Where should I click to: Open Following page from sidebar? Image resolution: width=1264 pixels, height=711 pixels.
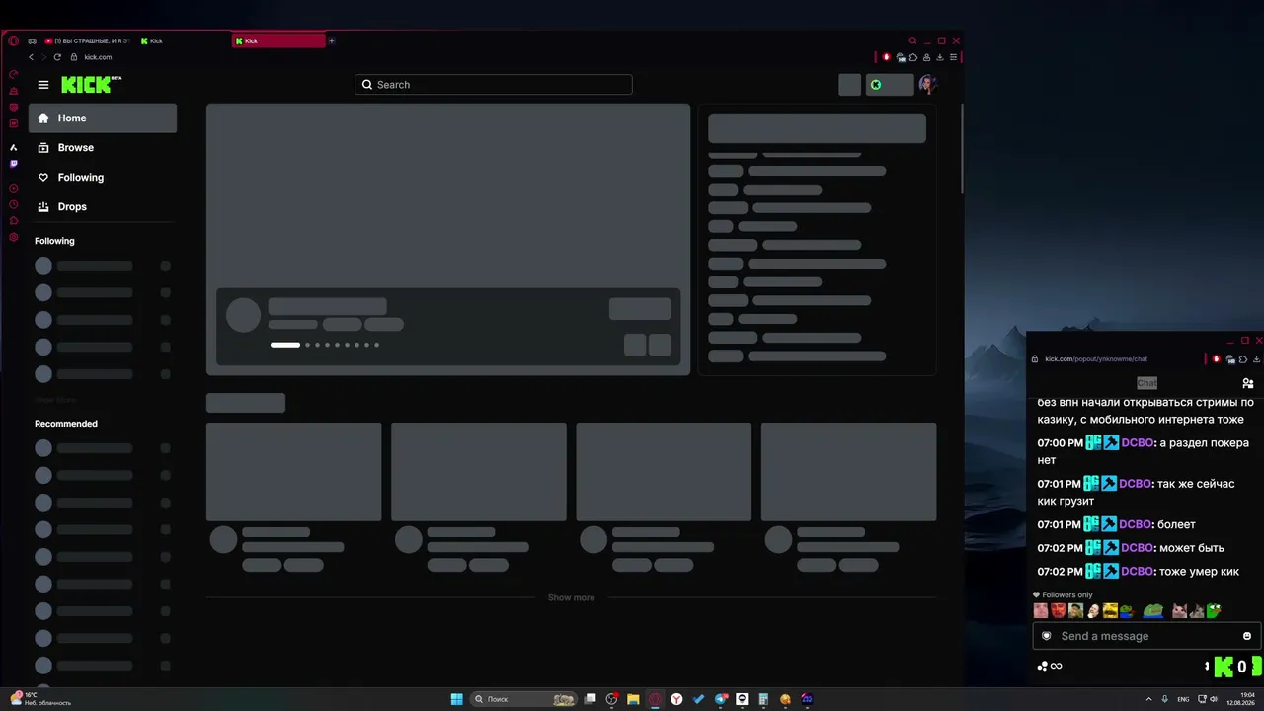103,178
